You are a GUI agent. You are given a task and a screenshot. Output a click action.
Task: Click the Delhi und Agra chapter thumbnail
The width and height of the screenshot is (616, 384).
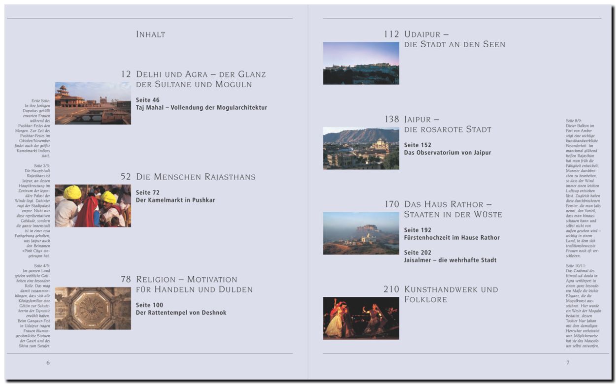point(93,103)
